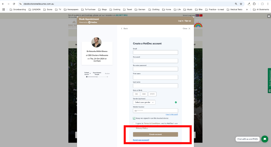Open the apps grid icon in bookmarks bar
This screenshot has width=271, height=147.
[x=3, y=9]
